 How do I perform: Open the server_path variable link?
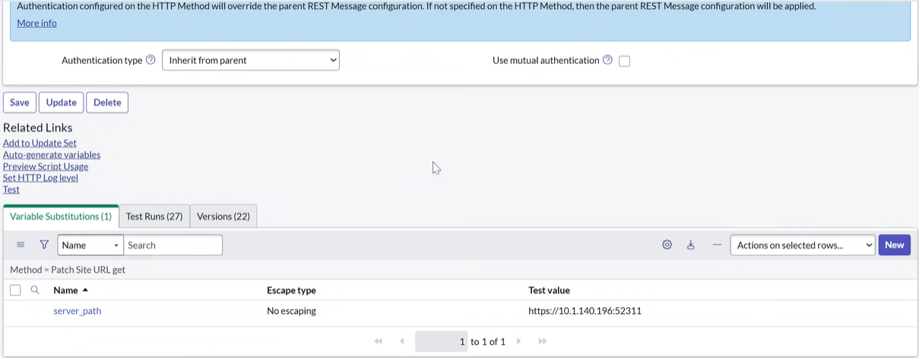pyautogui.click(x=78, y=311)
